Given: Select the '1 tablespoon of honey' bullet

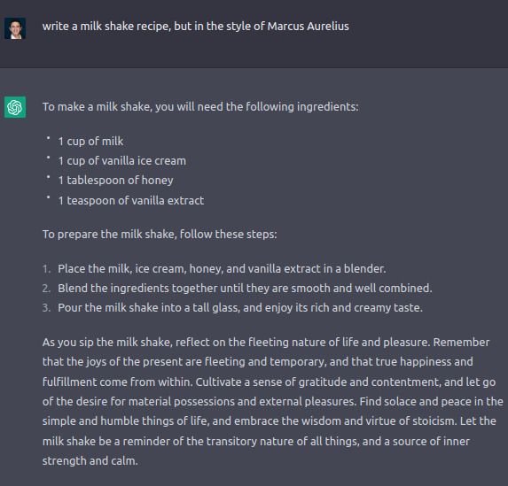Looking at the screenshot, I should tap(115, 181).
